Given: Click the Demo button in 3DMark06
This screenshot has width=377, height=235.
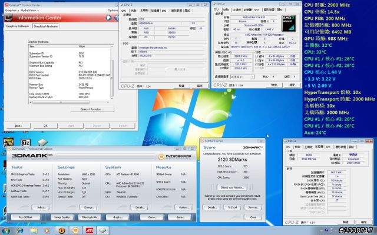Looking at the screenshot, I should [152, 217].
